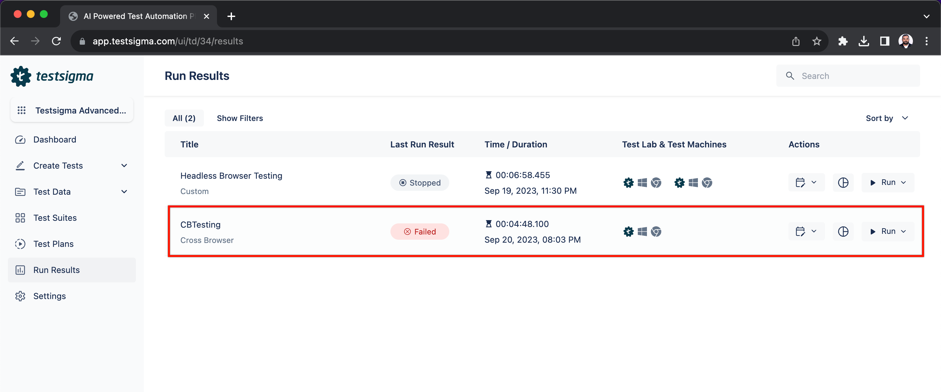Click the address bar URL
The image size is (941, 392).
[x=168, y=41]
